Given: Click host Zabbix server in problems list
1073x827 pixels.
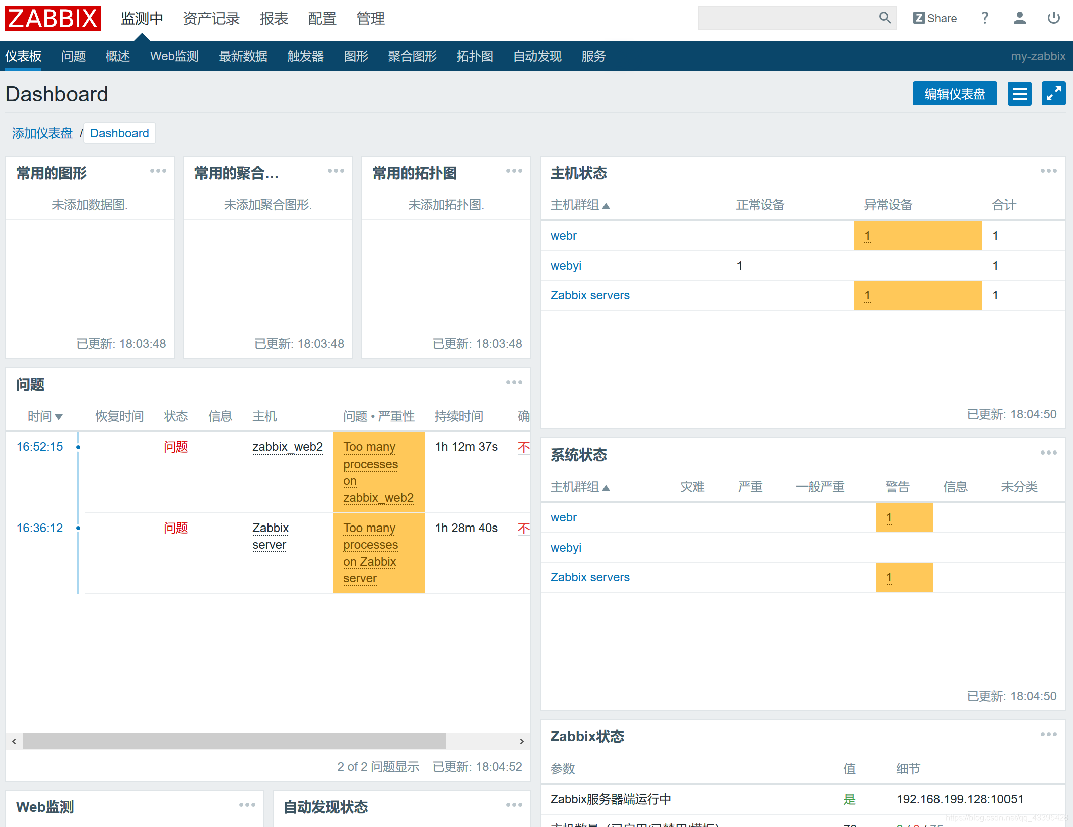Looking at the screenshot, I should pos(271,537).
